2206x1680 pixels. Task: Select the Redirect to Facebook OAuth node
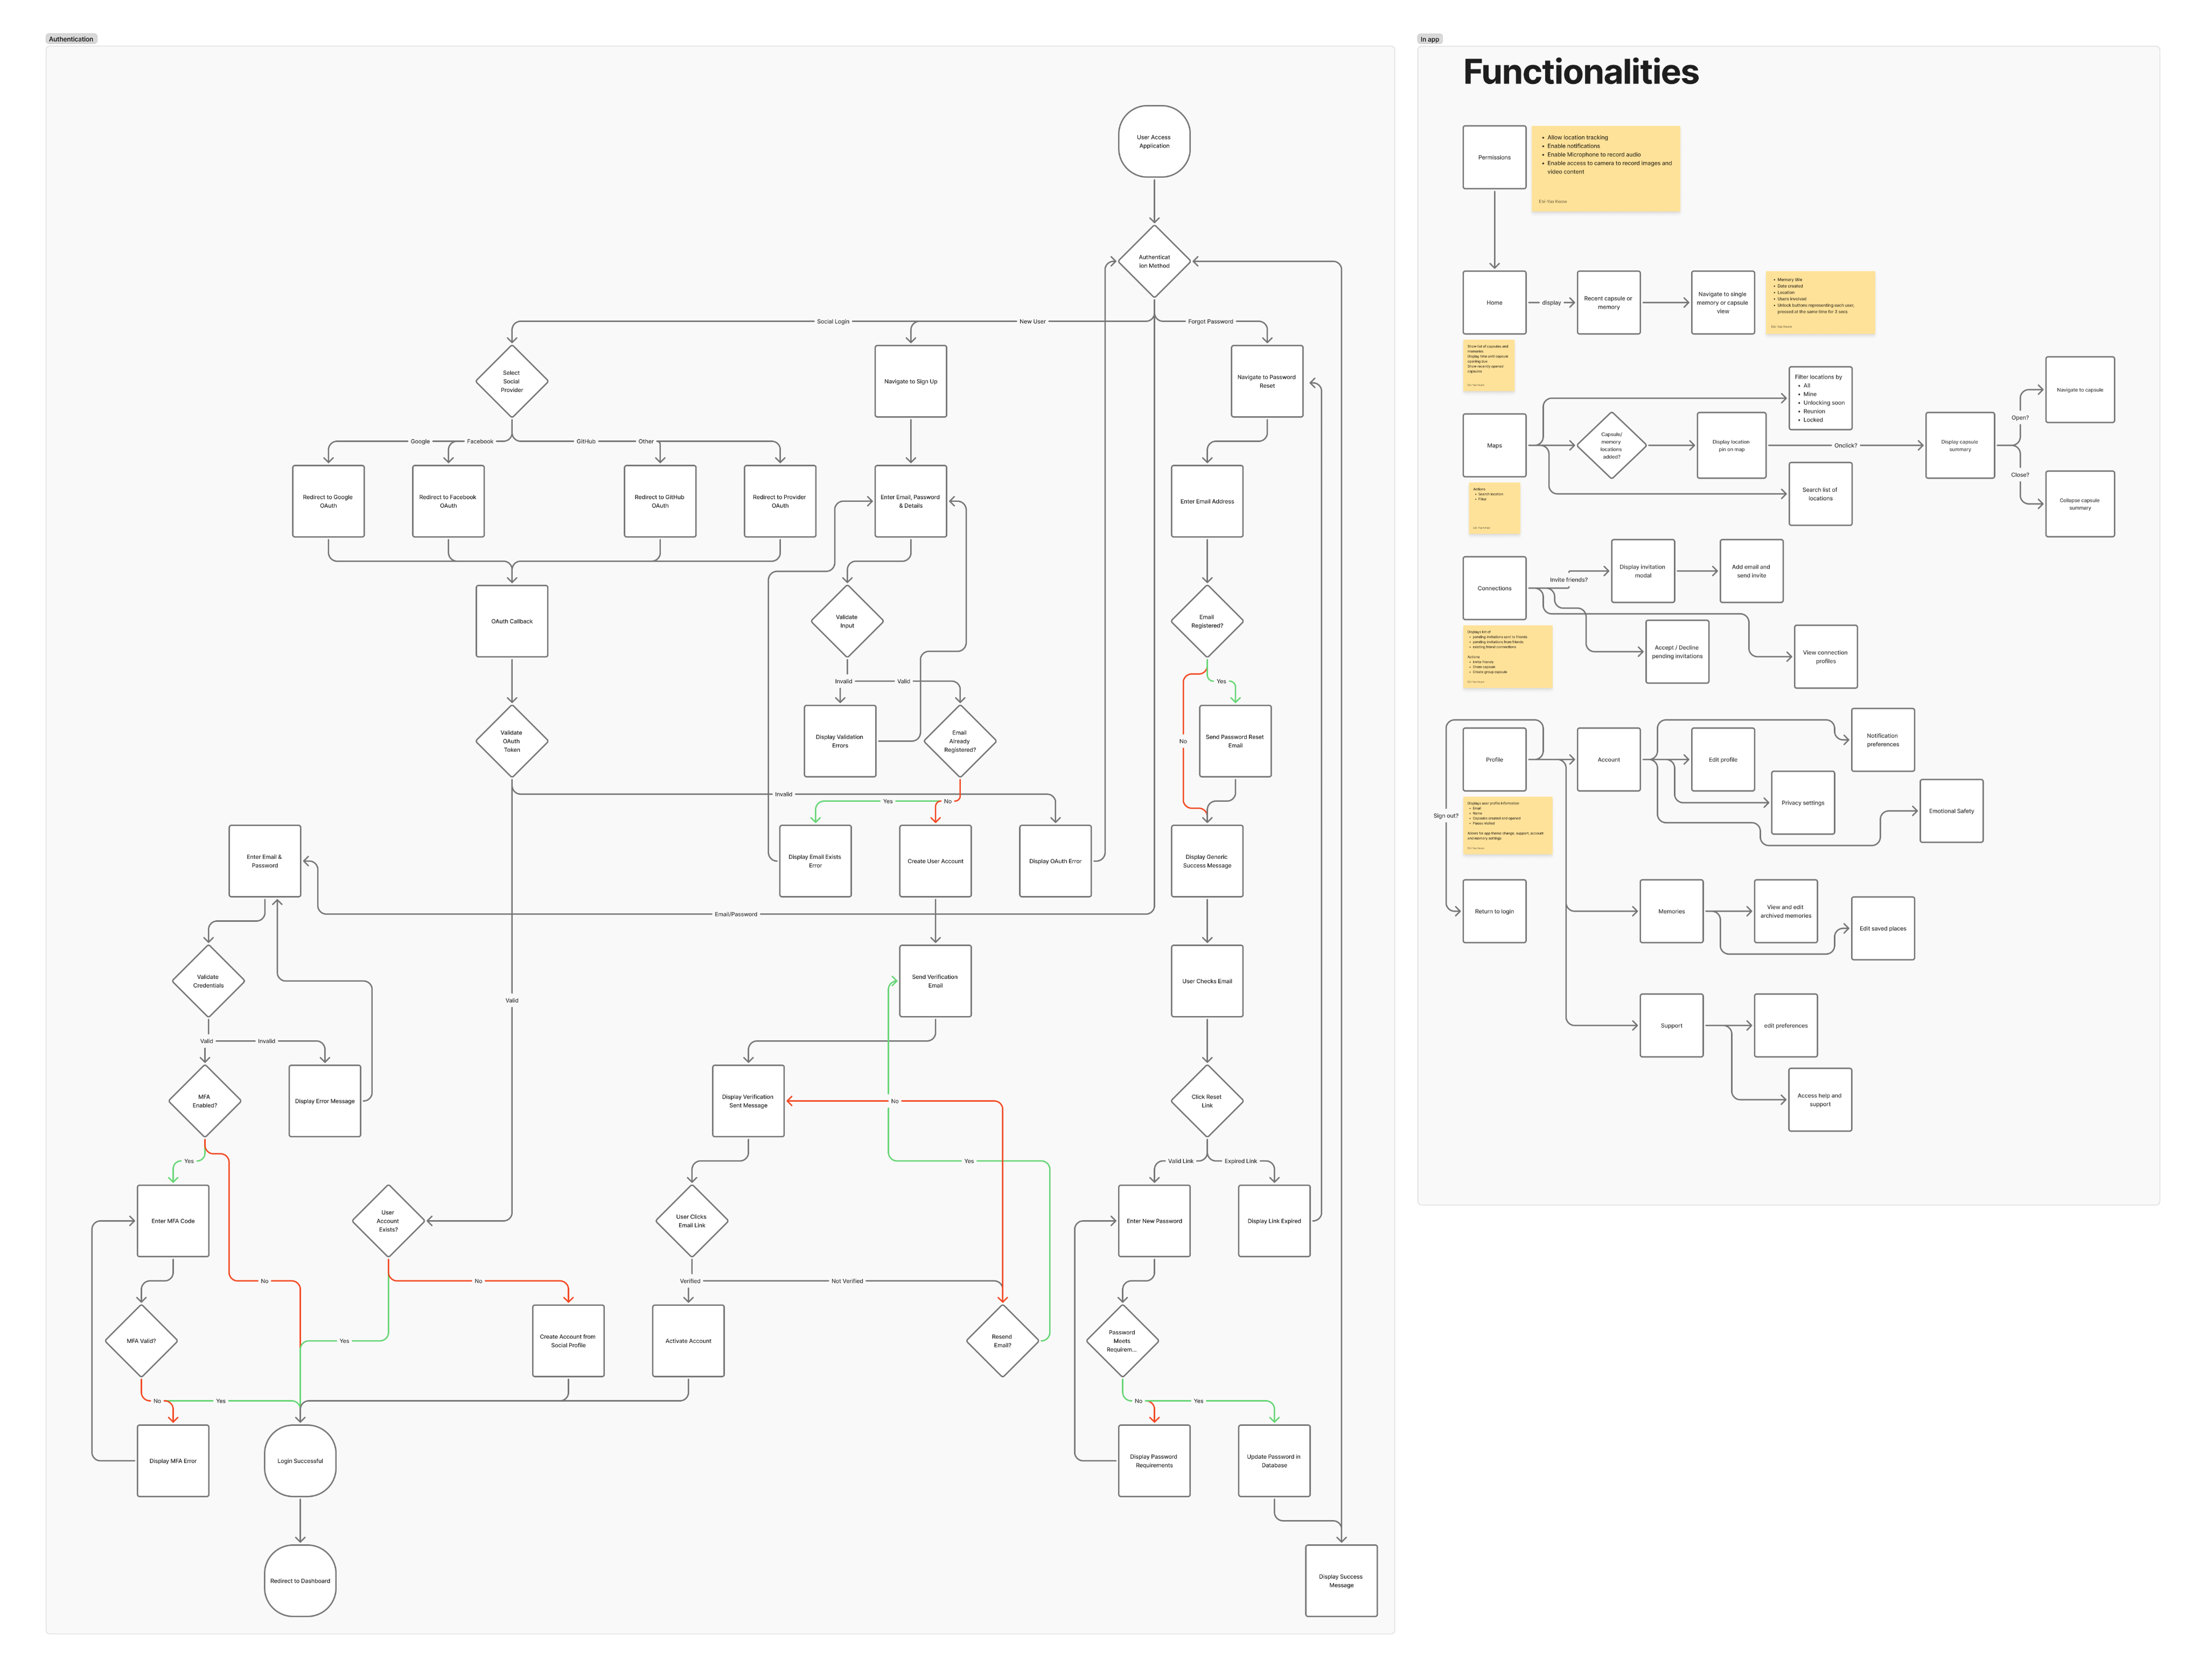pos(448,501)
